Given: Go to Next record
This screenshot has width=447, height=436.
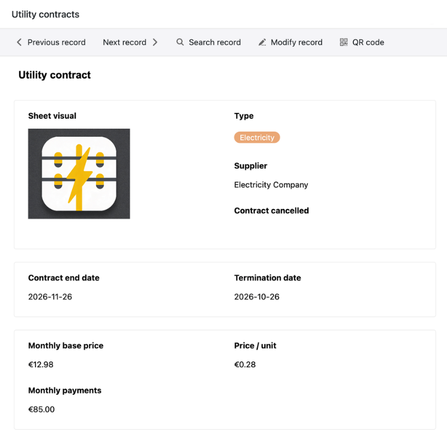Looking at the screenshot, I should pyautogui.click(x=125, y=42).
